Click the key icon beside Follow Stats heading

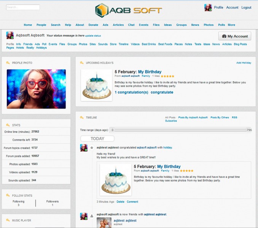(8, 195)
